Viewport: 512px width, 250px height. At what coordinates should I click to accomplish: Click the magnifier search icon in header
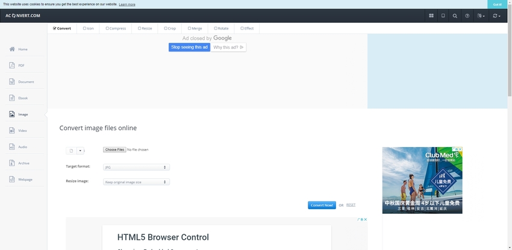pyautogui.click(x=455, y=16)
